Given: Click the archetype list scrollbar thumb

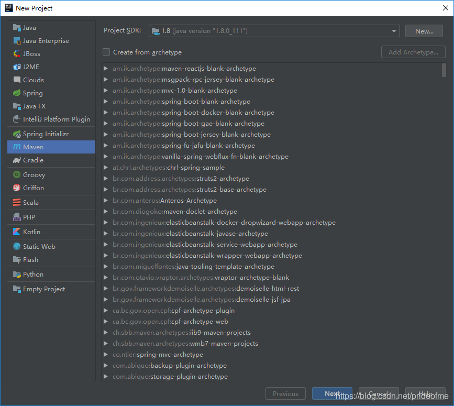Looking at the screenshot, I should tap(444, 70).
